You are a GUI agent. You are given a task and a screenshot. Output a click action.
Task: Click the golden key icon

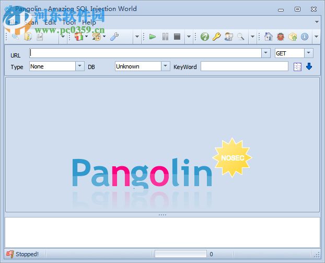[217, 37]
